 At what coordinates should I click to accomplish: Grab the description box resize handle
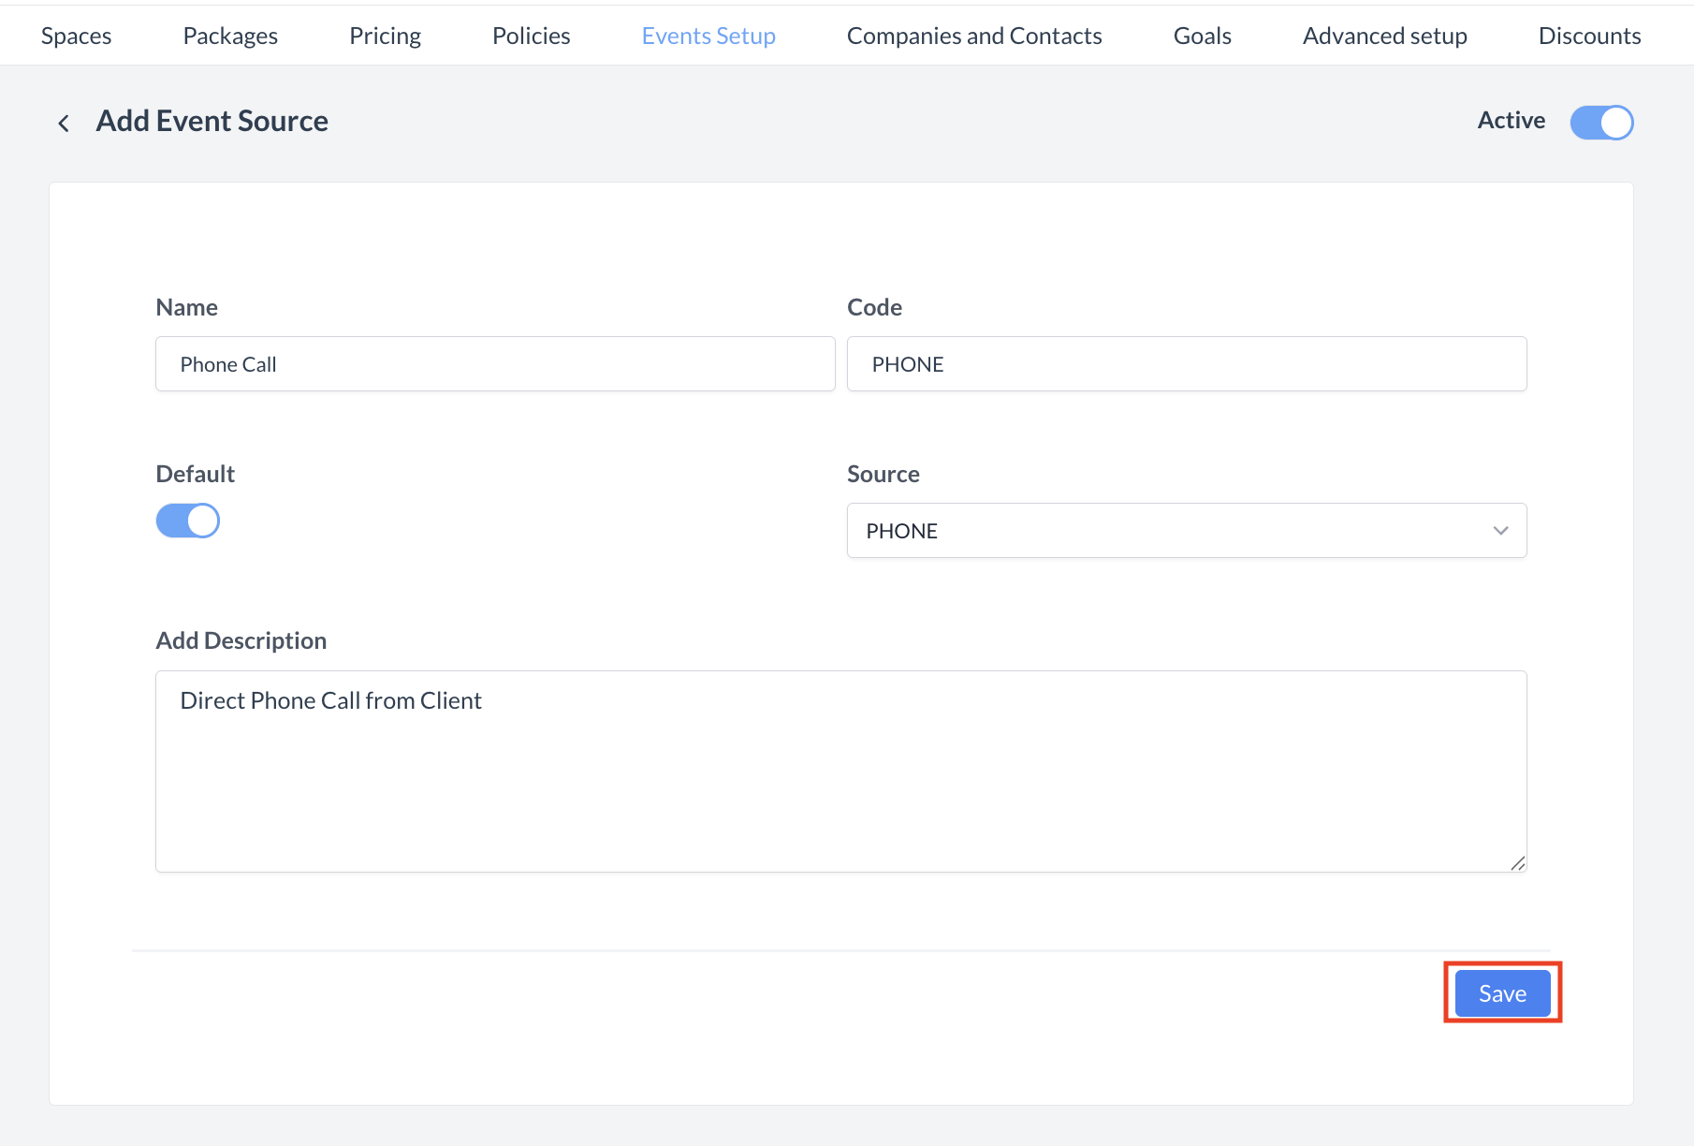[x=1517, y=863]
